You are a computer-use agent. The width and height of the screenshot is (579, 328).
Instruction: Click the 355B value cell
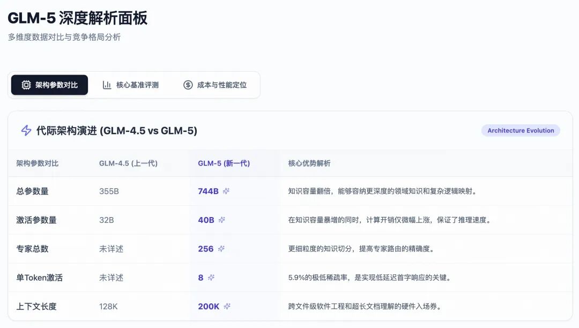[x=109, y=191]
